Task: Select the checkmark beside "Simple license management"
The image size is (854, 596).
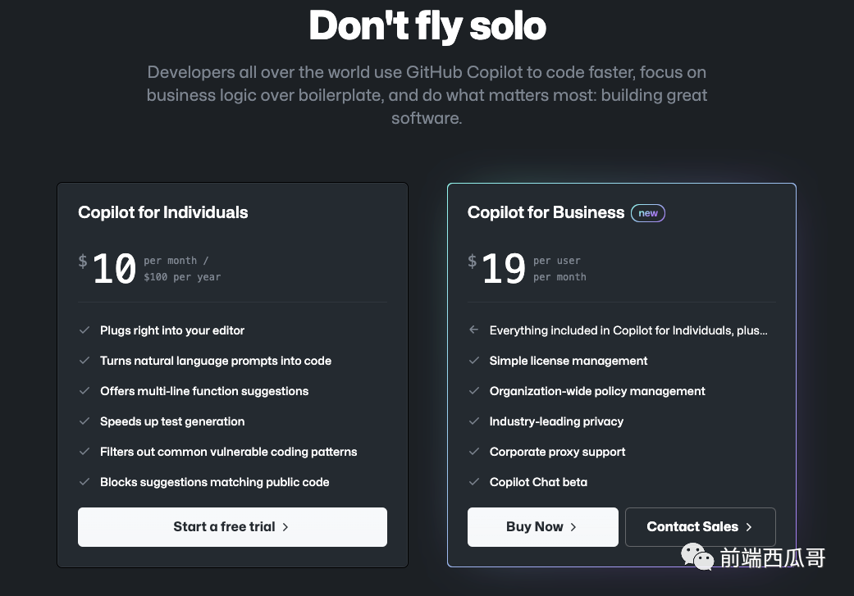Action: [474, 361]
